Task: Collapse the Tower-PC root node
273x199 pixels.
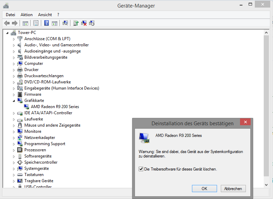Action: point(7,33)
